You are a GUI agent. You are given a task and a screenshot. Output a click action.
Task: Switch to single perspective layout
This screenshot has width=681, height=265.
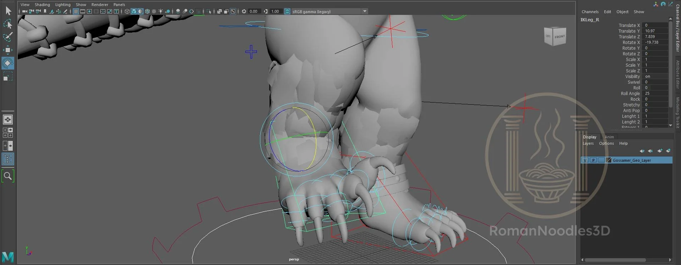point(8,120)
